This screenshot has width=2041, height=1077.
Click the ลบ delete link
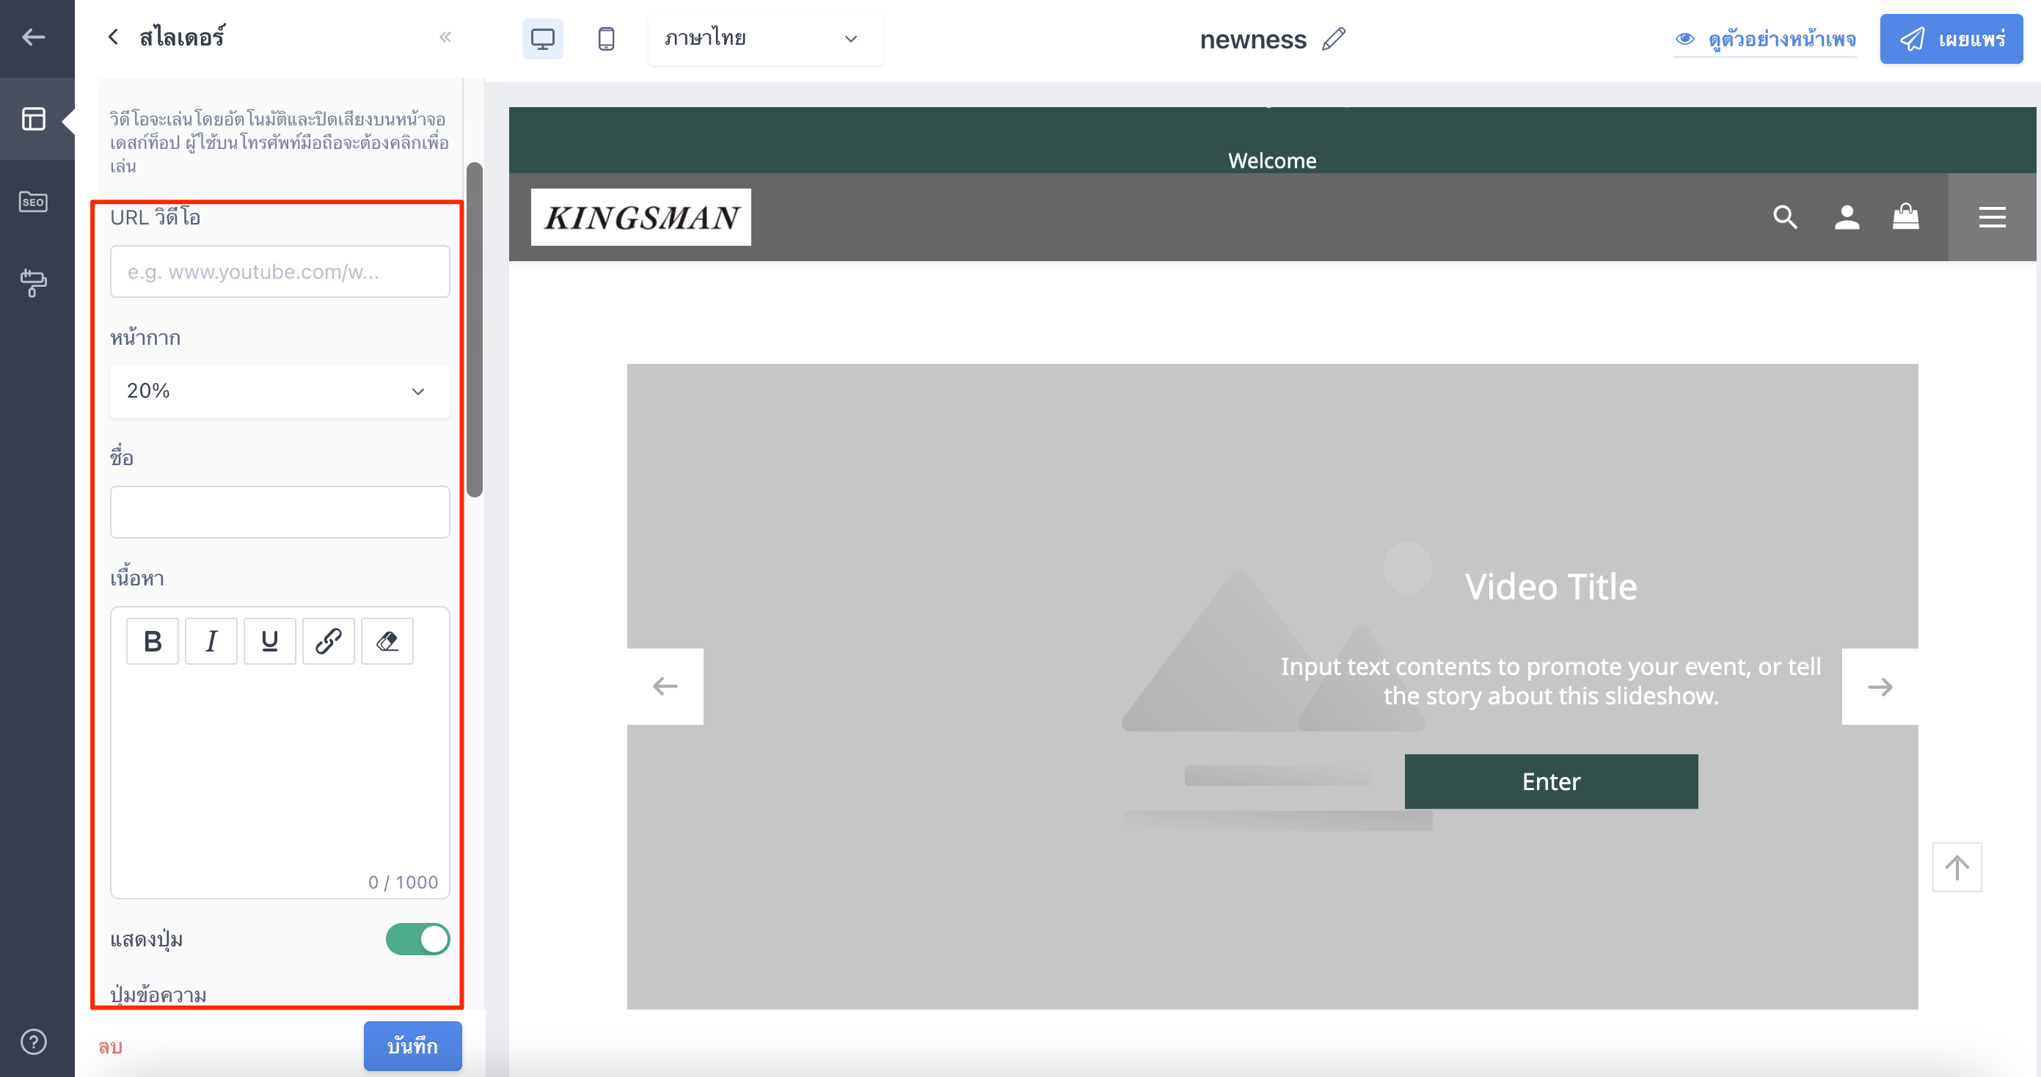(x=110, y=1047)
